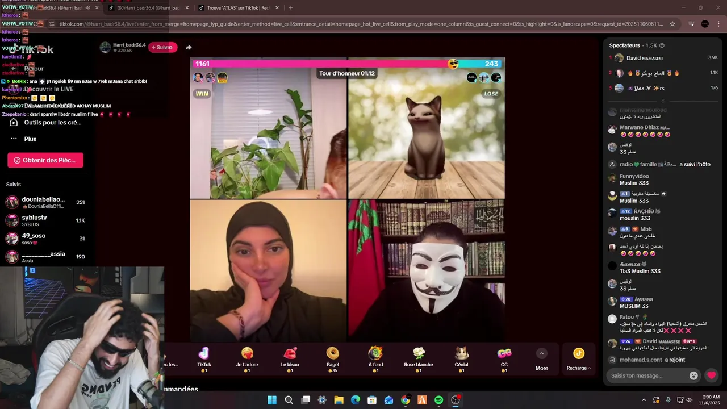Send the Je t'adore gift
Image resolution: width=727 pixels, height=409 pixels.
247,359
